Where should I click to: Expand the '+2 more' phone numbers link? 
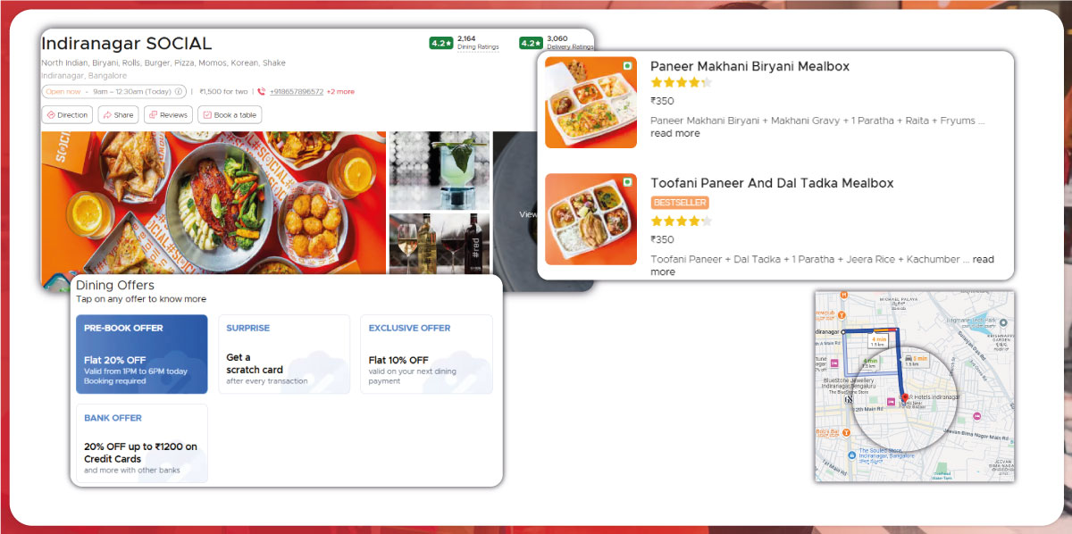tap(340, 91)
